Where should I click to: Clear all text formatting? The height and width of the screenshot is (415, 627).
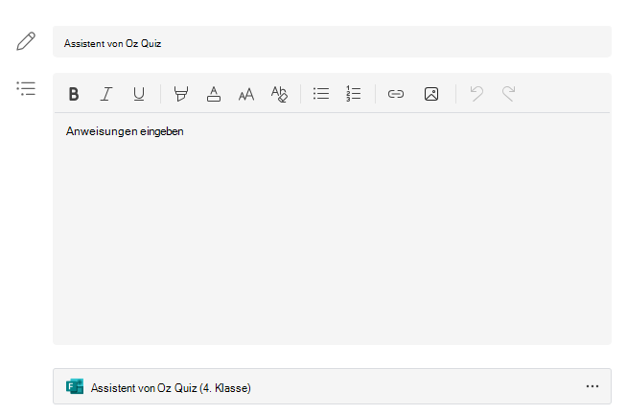pos(279,94)
